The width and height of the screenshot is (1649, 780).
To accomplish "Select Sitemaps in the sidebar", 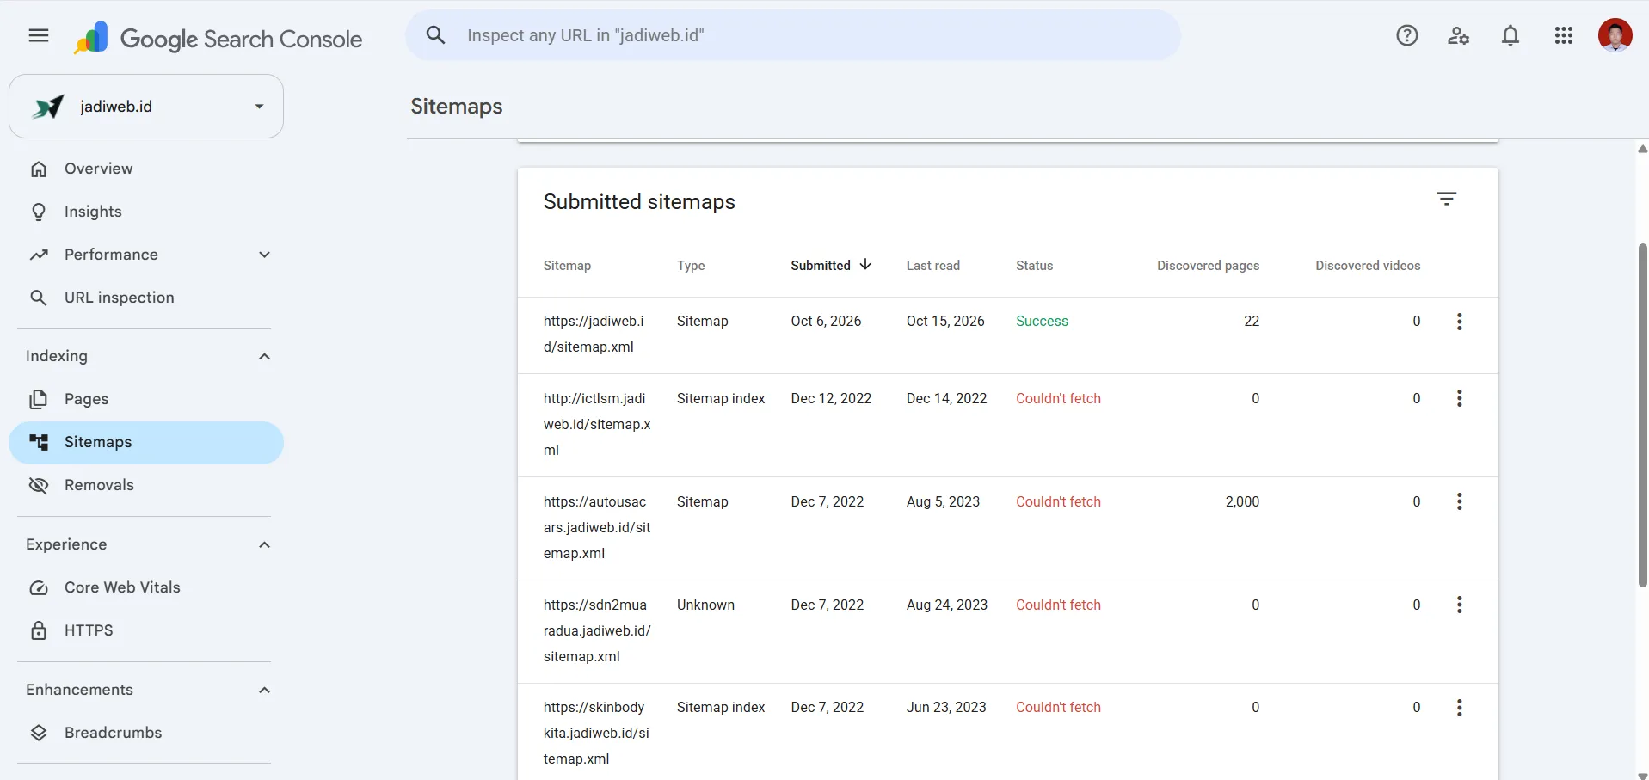I will (146, 442).
